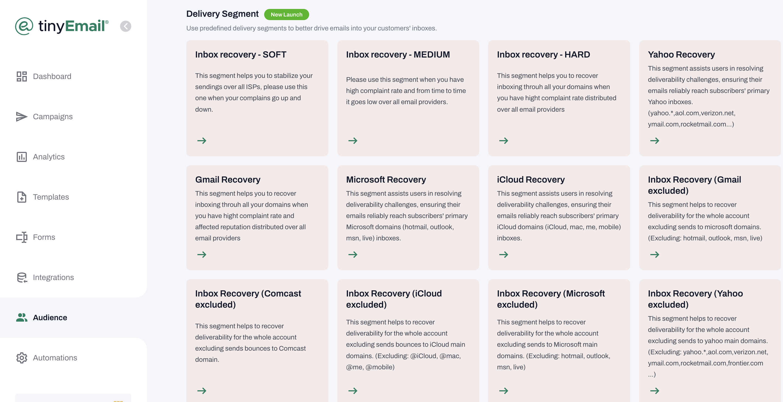Open Inbox recovery - HARD arrow
Image resolution: width=783 pixels, height=402 pixels.
pos(503,141)
